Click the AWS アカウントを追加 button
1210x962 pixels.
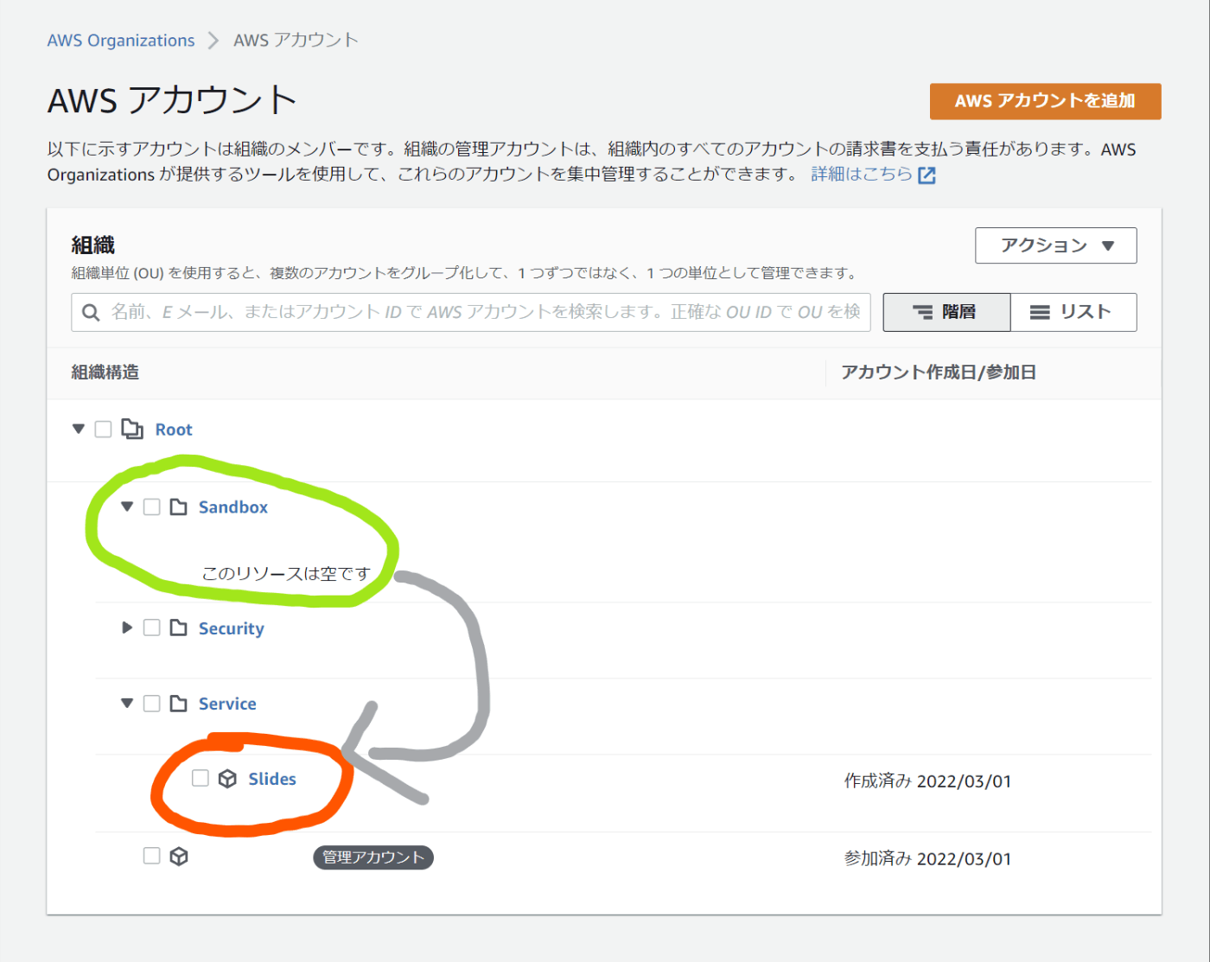click(1045, 101)
